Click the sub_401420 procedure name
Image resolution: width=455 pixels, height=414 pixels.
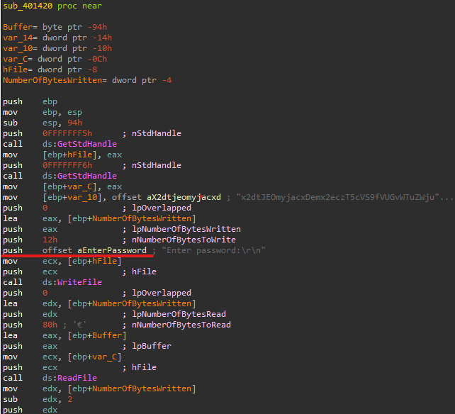point(28,6)
